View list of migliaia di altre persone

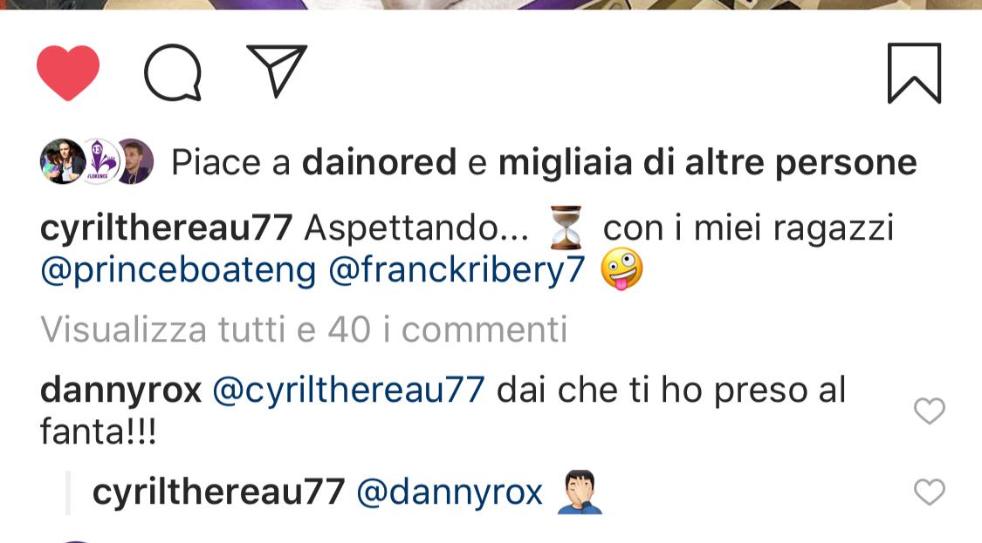pos(708,163)
